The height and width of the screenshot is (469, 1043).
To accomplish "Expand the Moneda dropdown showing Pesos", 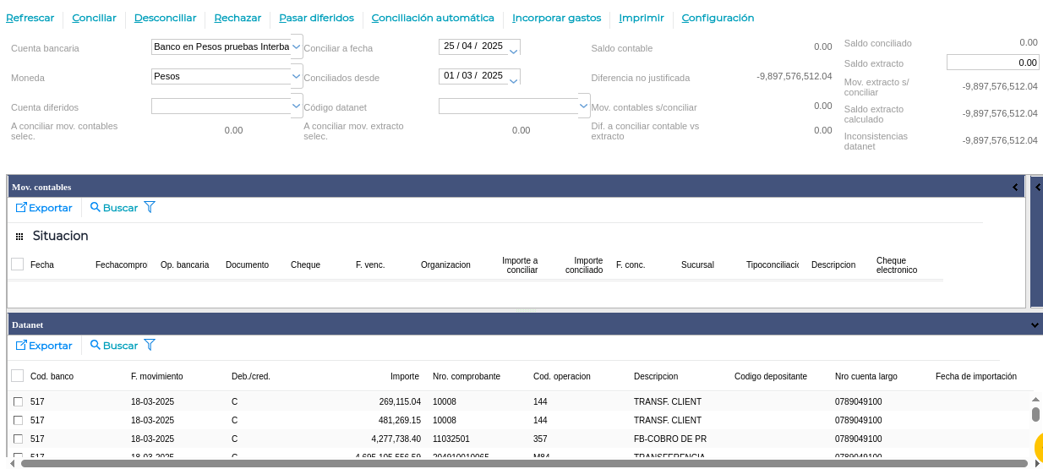I will click(297, 76).
